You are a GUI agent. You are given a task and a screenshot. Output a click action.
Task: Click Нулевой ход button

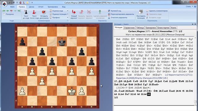[114, 11]
